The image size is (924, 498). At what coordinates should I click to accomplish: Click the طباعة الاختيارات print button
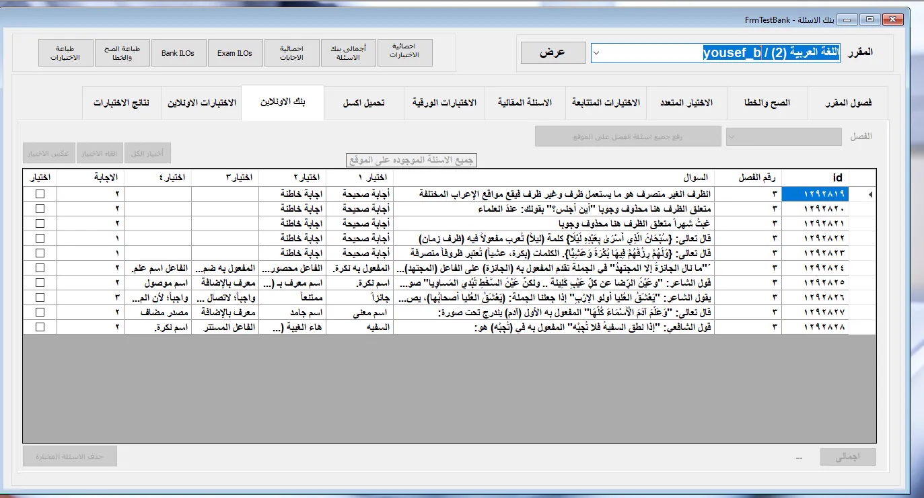click(65, 52)
